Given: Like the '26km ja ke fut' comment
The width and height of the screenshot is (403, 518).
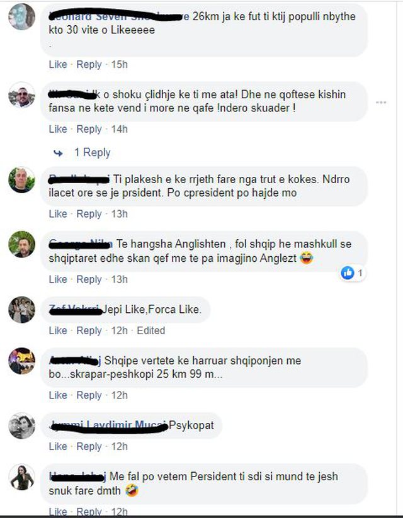Looking at the screenshot, I should pyautogui.click(x=58, y=64).
